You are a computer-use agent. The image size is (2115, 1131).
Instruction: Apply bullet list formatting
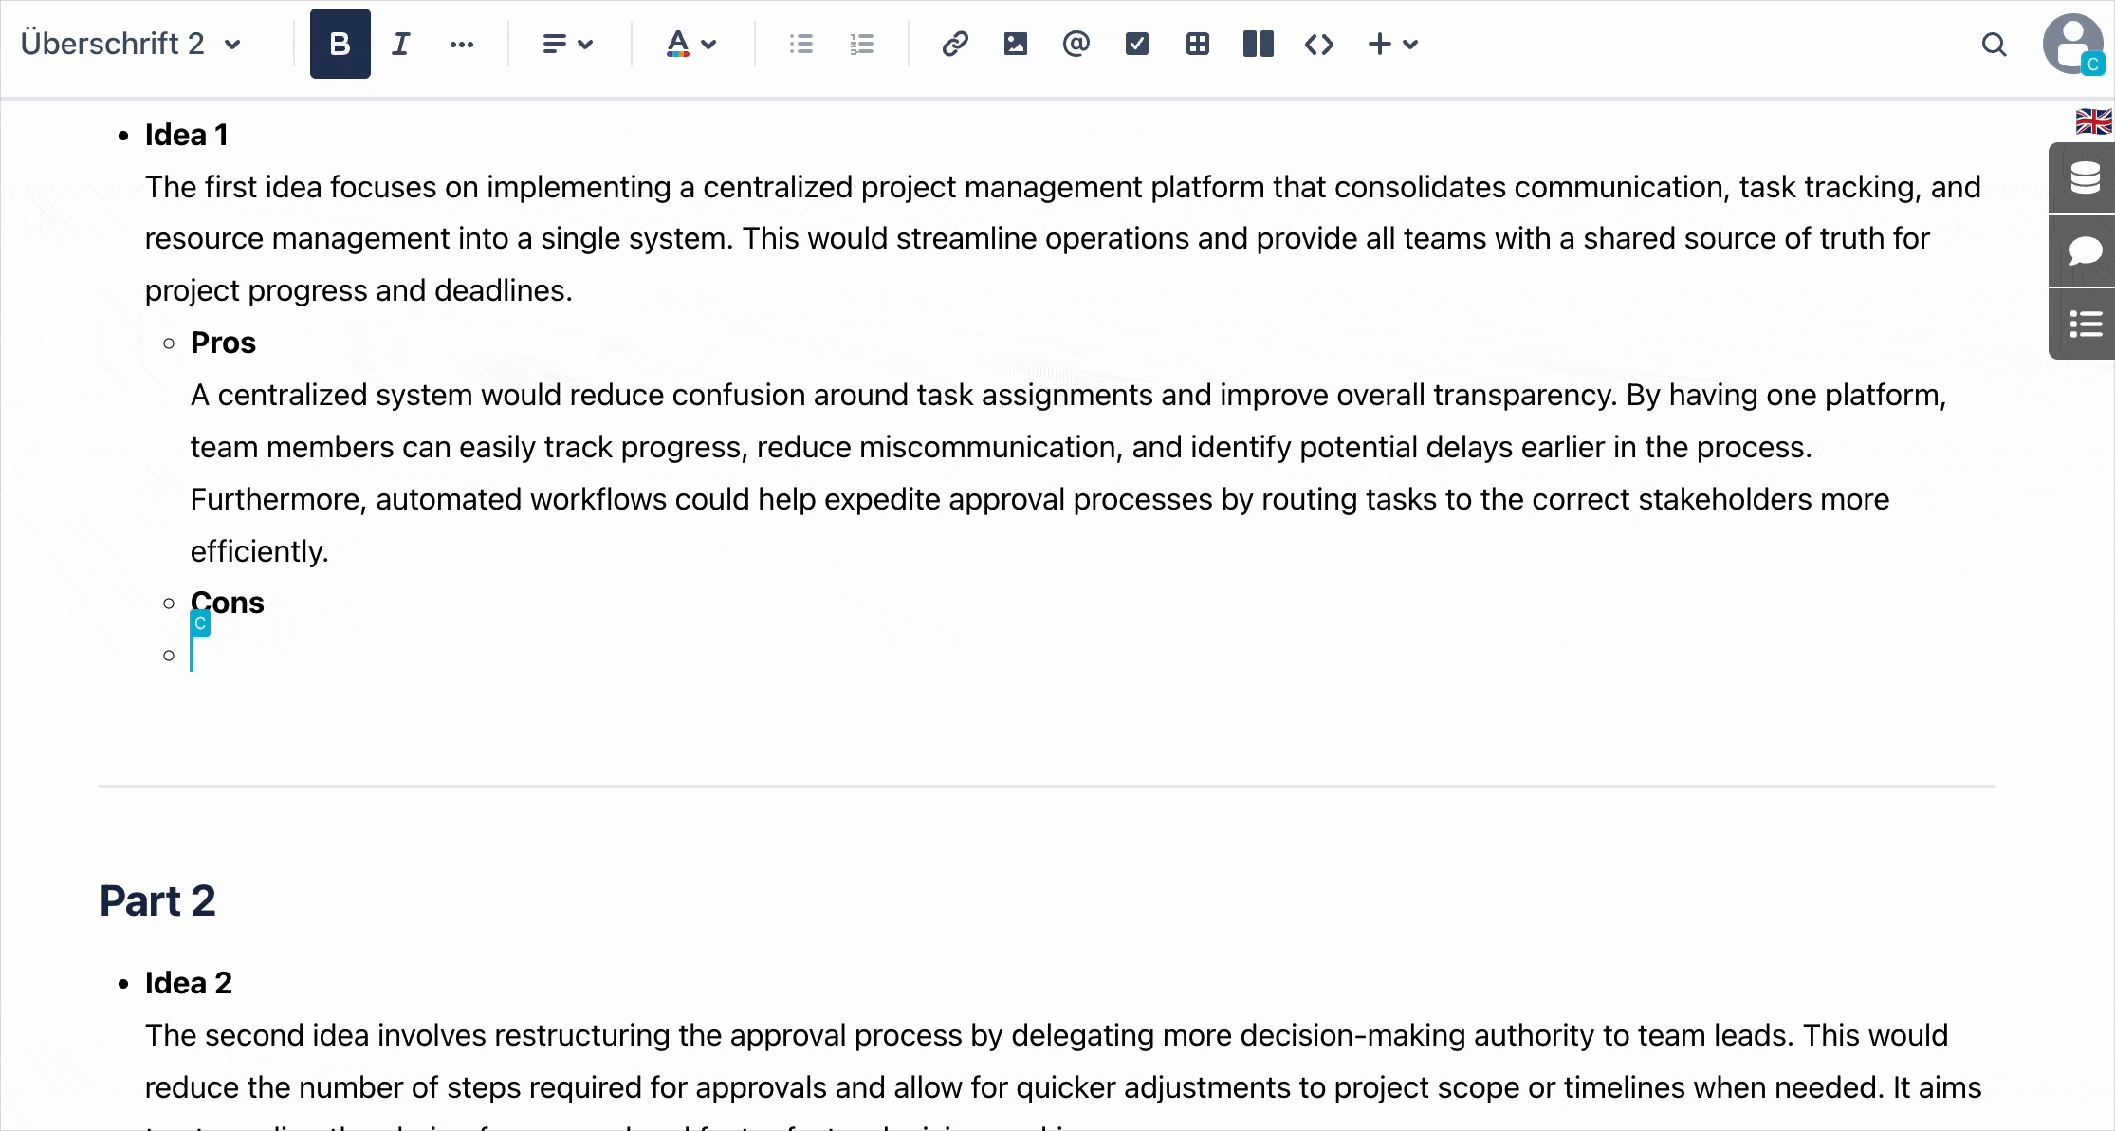pyautogui.click(x=801, y=44)
